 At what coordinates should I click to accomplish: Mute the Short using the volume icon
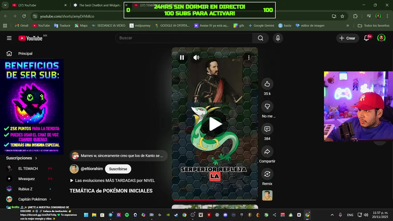pos(196,57)
